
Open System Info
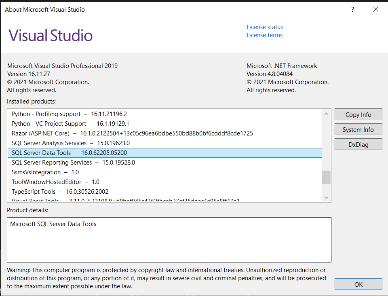pyautogui.click(x=358, y=129)
